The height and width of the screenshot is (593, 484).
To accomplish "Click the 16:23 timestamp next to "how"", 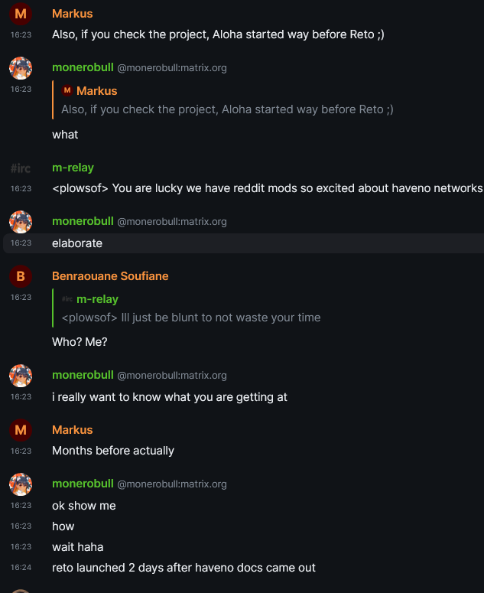I will [21, 526].
